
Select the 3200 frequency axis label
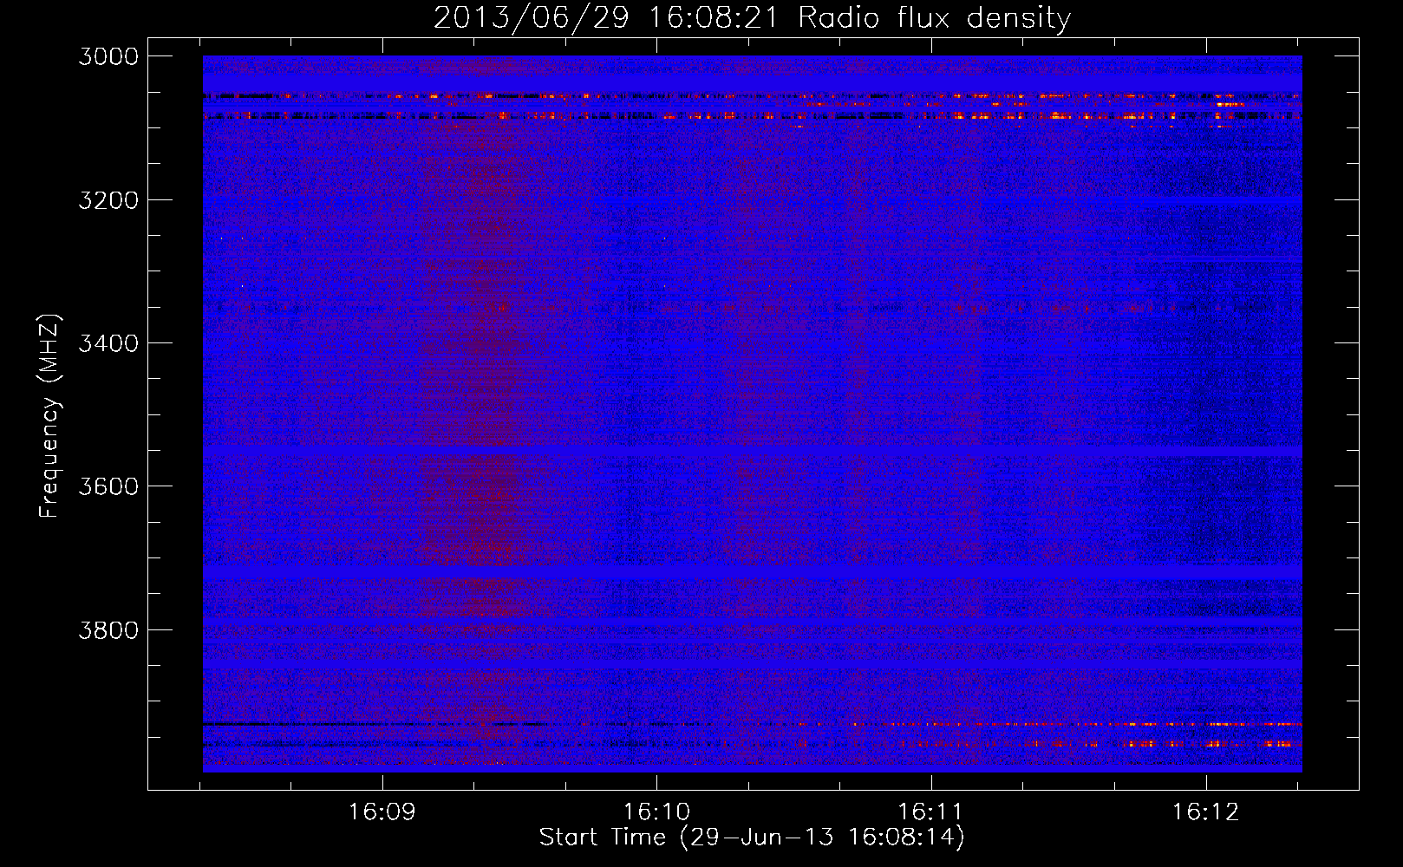coord(108,200)
